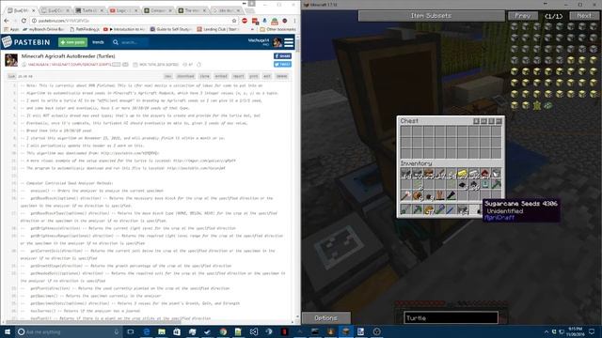Click the delete paste button
This screenshot has height=338, width=602.
[282, 76]
